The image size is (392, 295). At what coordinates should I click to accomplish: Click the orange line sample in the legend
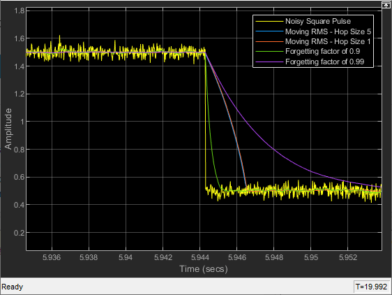[269, 41]
